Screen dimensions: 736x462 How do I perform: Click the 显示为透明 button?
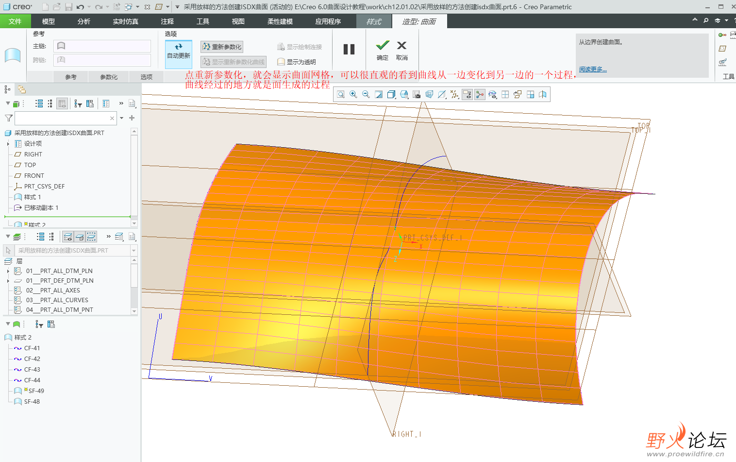click(296, 62)
